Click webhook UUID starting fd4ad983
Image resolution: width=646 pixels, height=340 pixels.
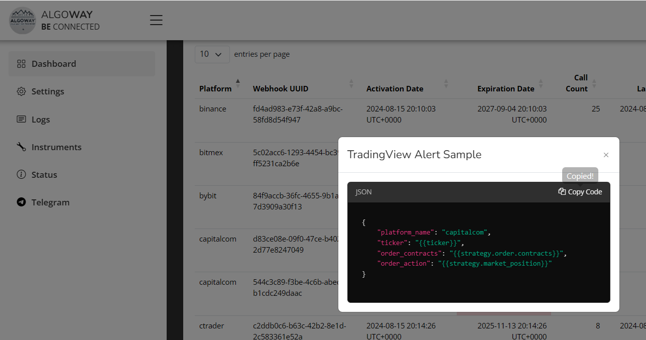(x=298, y=114)
